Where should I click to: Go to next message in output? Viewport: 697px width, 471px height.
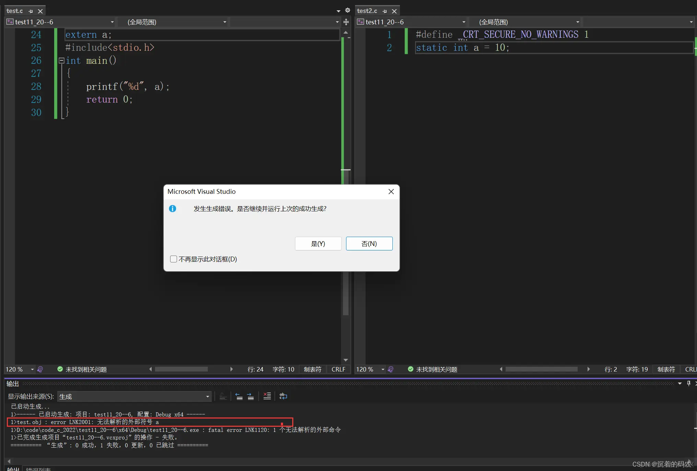point(250,396)
